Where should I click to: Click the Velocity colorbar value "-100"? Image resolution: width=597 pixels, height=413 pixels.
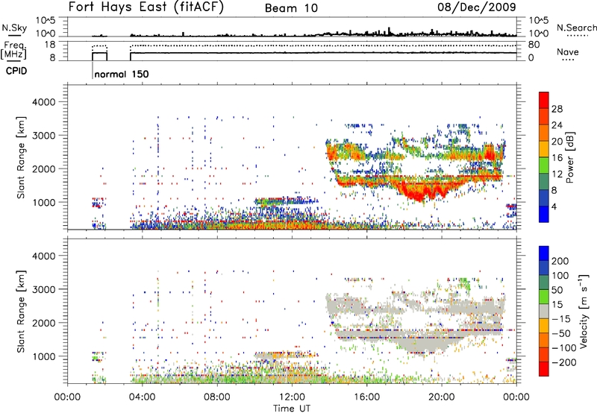point(564,347)
